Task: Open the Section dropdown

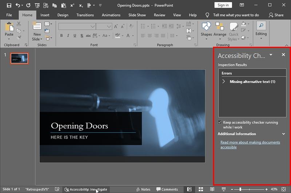Action: pos(49,38)
